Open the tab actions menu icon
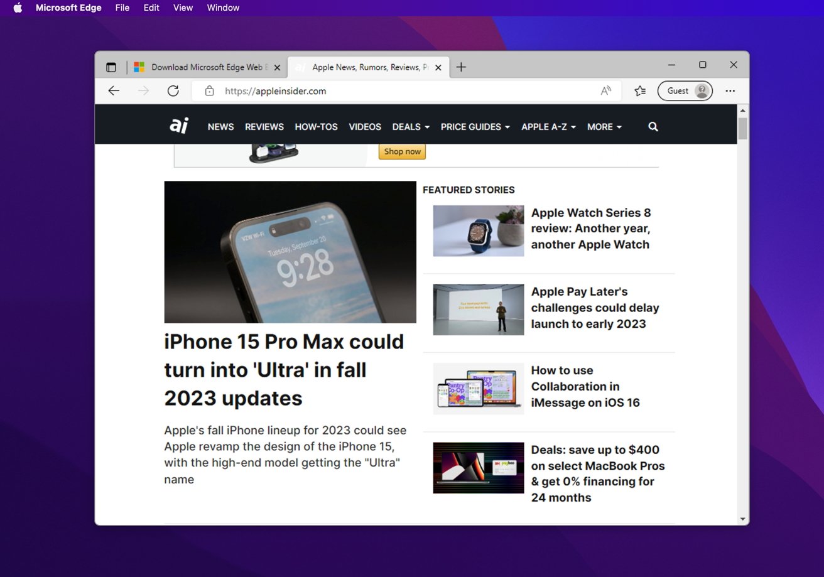Screen dimensions: 824x577 [x=111, y=67]
